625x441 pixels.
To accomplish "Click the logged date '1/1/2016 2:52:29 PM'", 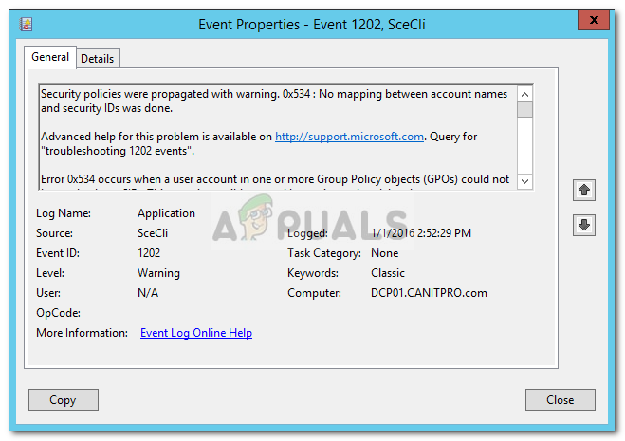I will coord(421,233).
